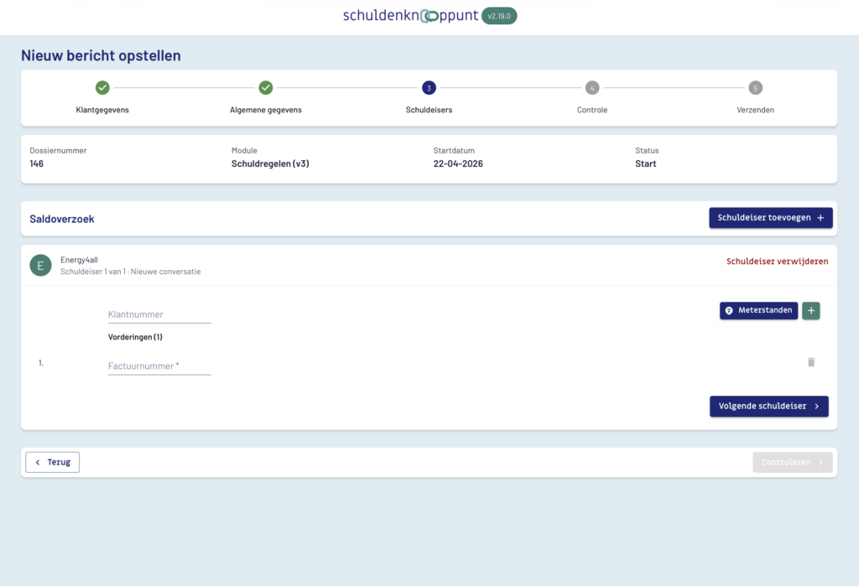The height and width of the screenshot is (586, 859).
Task: Open the Meterstanden help button
Action: click(x=758, y=310)
